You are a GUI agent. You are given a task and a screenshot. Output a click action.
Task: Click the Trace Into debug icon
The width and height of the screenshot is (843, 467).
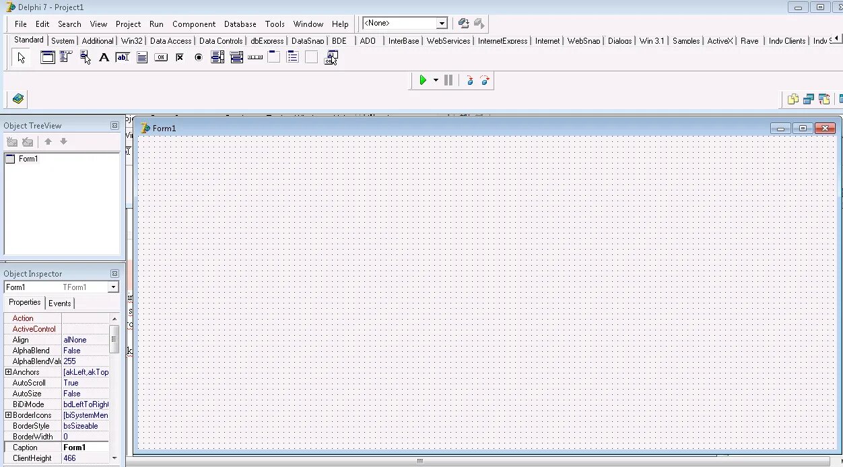coord(470,80)
